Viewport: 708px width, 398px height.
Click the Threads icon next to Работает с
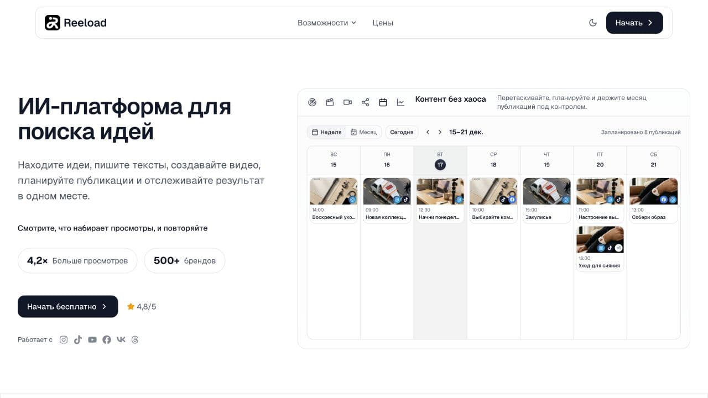point(135,339)
